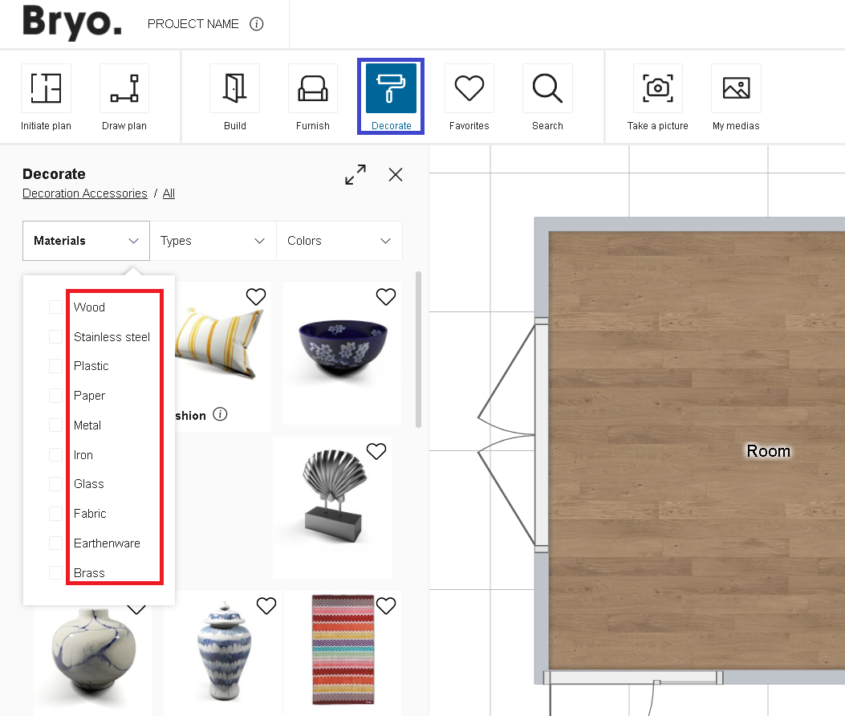The image size is (845, 716).
Task: Collapse the Materials dropdown
Action: [x=86, y=240]
